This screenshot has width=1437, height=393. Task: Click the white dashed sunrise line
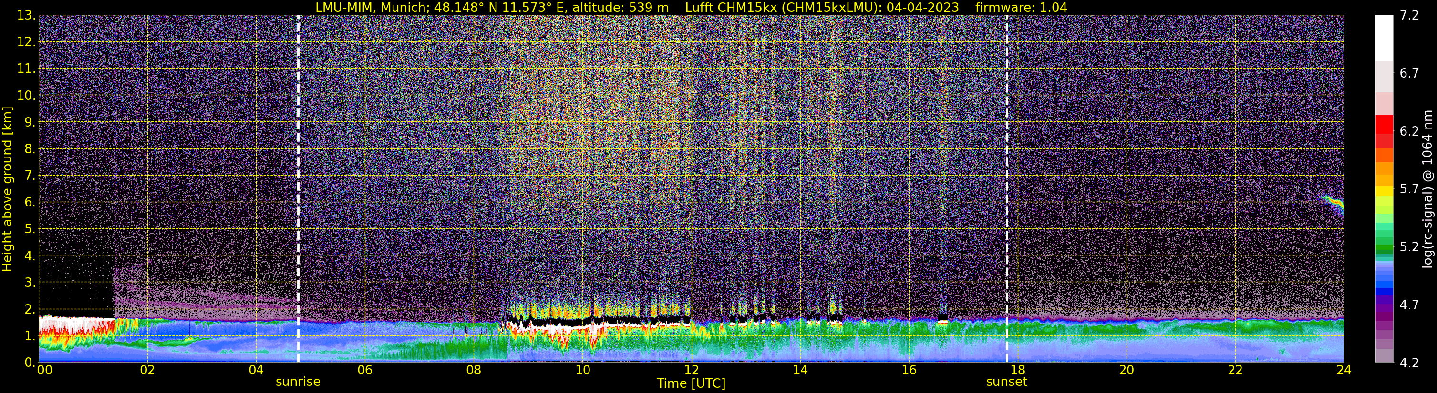click(x=298, y=189)
